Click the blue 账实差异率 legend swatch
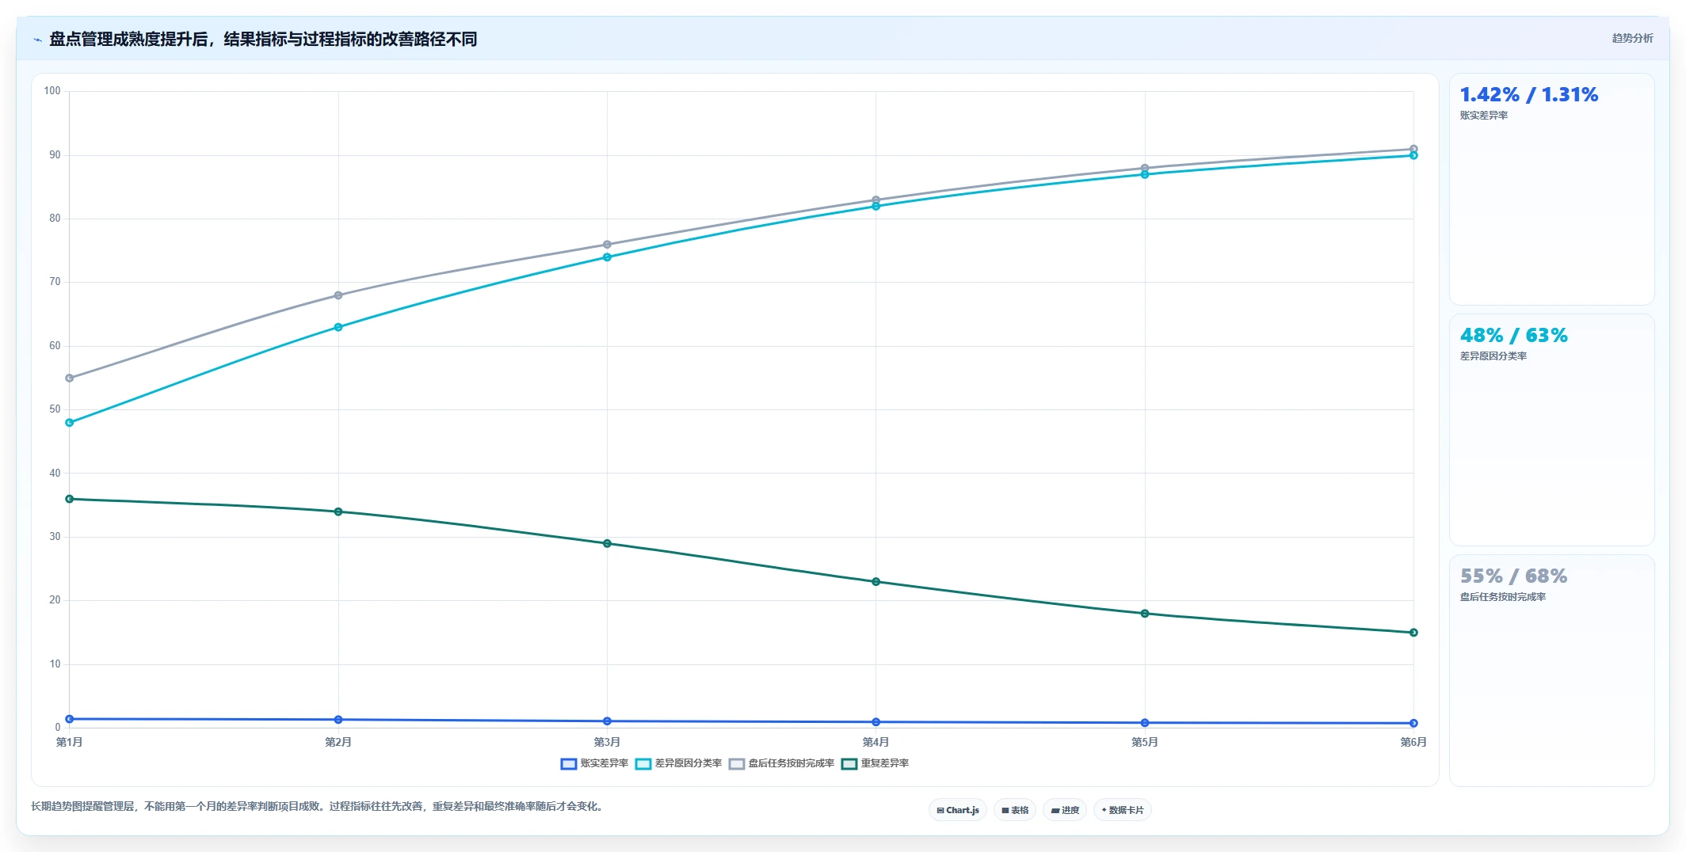This screenshot has width=1686, height=852. (568, 764)
